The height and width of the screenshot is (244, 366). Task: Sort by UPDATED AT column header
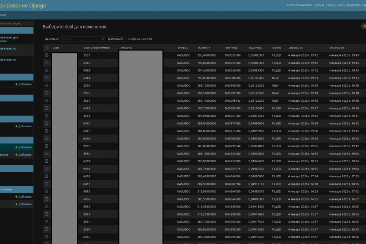pos(337,48)
